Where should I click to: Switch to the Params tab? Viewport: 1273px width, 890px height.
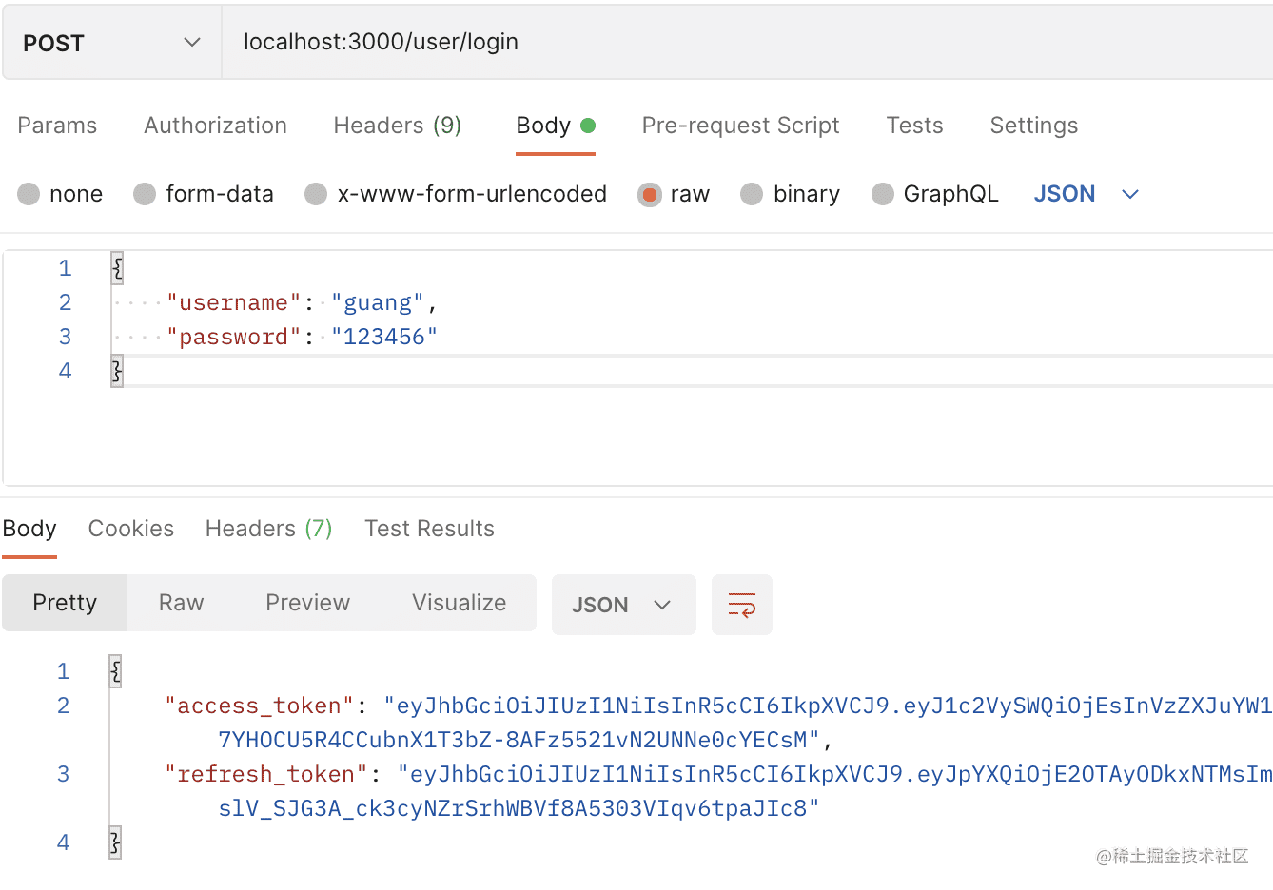[x=57, y=126]
